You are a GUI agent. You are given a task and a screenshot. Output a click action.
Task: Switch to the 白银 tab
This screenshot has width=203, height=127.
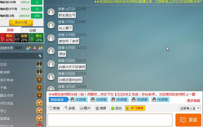32,31
